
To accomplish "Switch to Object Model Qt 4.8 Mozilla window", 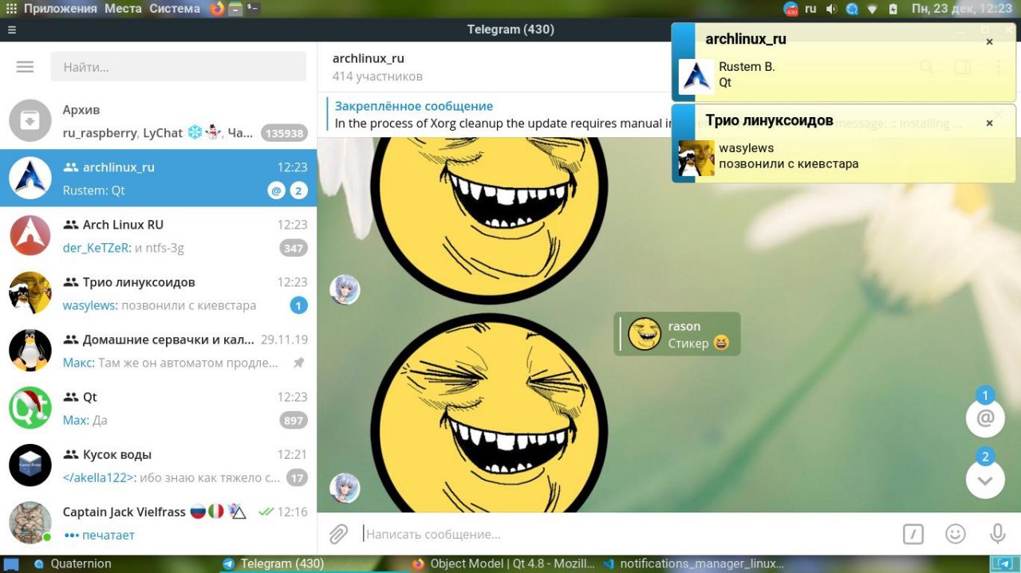I will coord(504,563).
